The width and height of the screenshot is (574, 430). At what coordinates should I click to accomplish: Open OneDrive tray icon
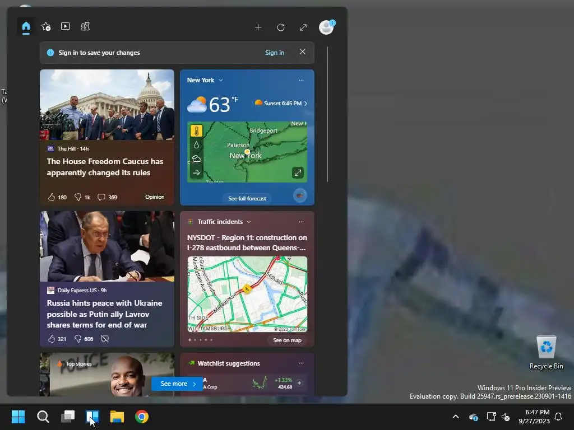point(473,417)
